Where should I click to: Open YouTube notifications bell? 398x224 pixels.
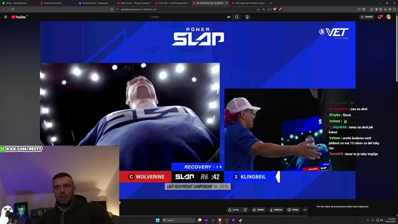(380, 17)
